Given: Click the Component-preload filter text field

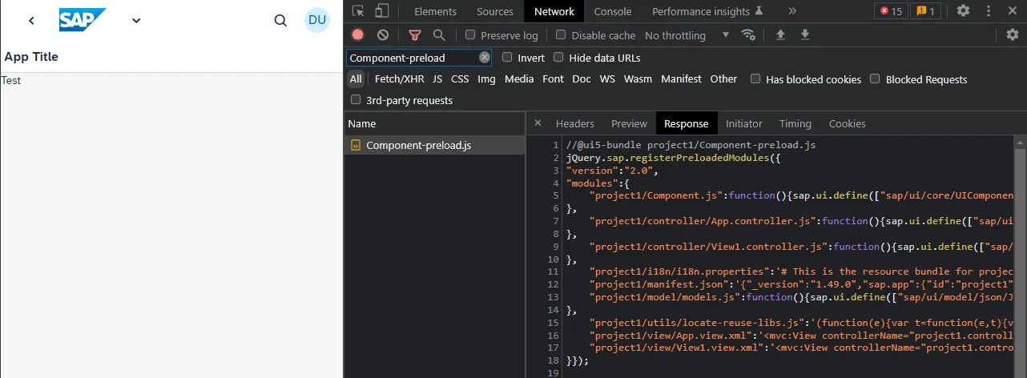Looking at the screenshot, I should pyautogui.click(x=412, y=58).
